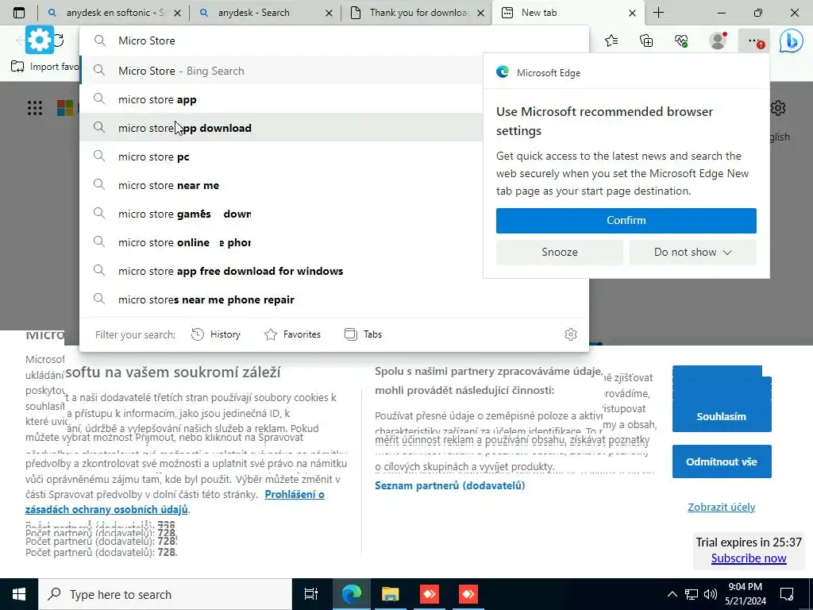Switch to 'anydesk - Search' tab
Image resolution: width=813 pixels, height=610 pixels.
pyautogui.click(x=265, y=13)
